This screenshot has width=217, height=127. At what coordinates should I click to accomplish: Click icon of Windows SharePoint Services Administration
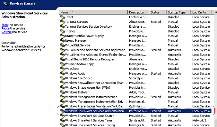pyautogui.click(x=62, y=111)
